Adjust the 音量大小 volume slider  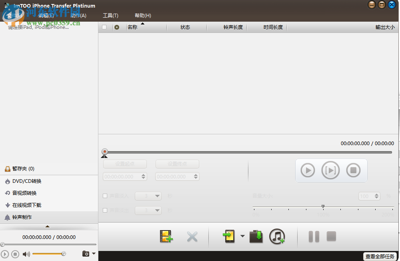pos(323,207)
